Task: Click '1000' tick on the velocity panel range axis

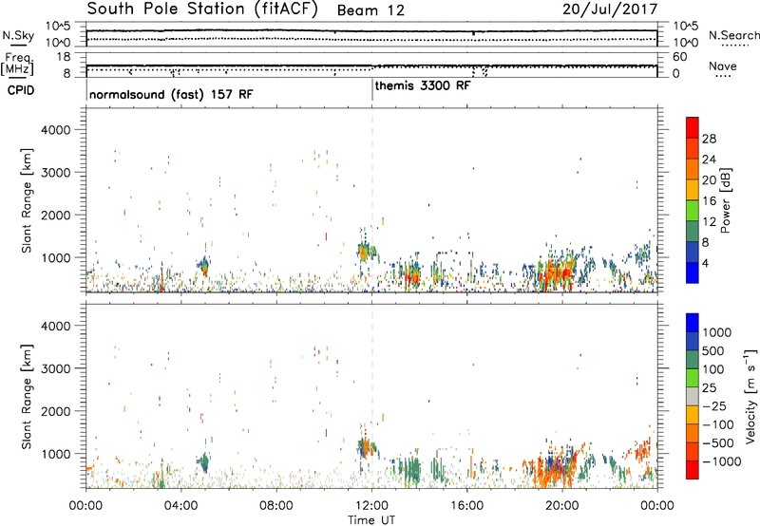Action: [x=56, y=454]
